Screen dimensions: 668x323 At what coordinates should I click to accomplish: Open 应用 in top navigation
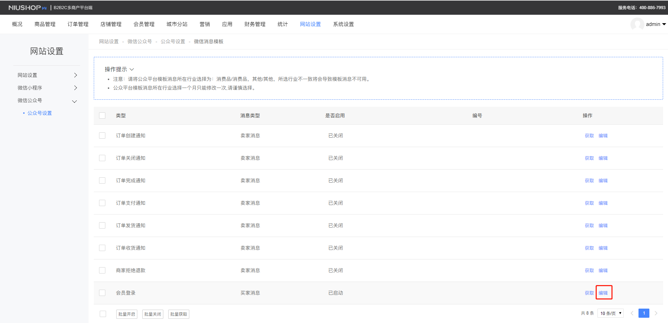pos(227,24)
